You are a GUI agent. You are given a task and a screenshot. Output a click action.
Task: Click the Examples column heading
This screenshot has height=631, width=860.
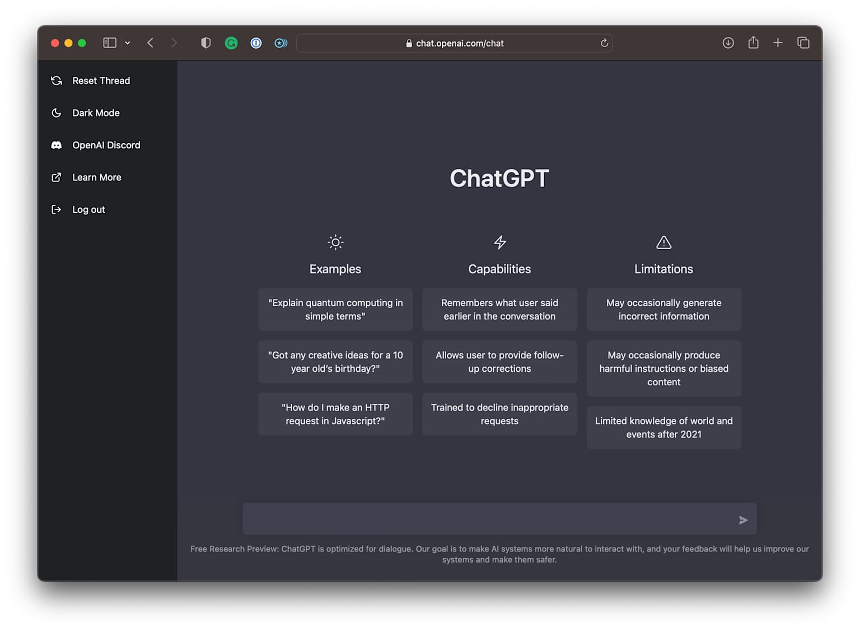[x=335, y=269]
